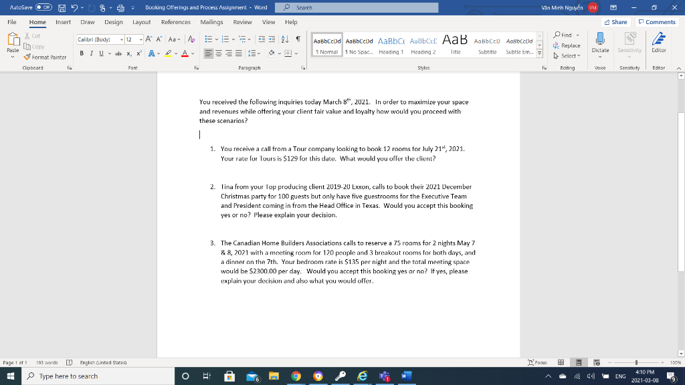Viewport: 685px width, 385px height.
Task: Click the Share button
Action: click(x=615, y=21)
